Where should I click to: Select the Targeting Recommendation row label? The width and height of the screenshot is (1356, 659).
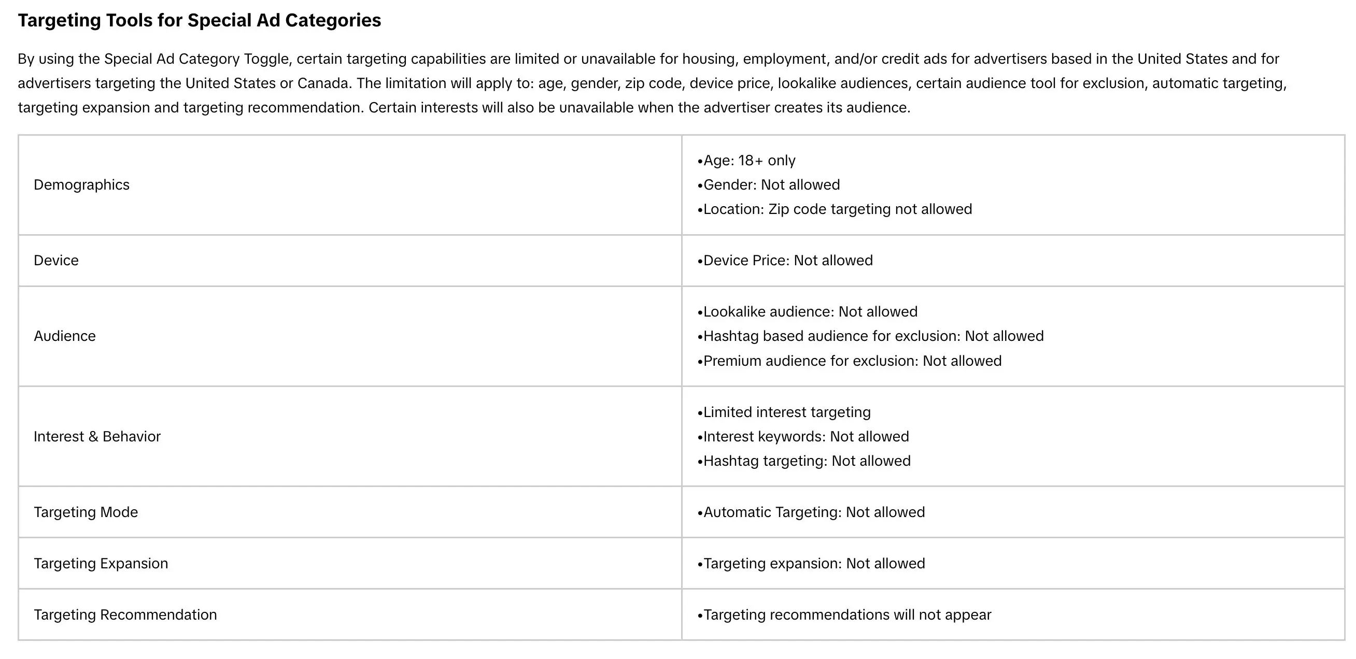click(x=125, y=615)
